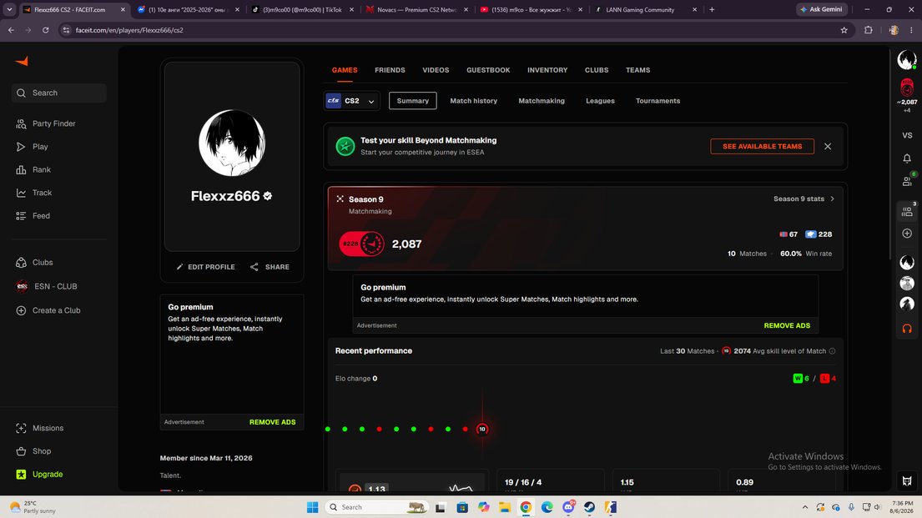Image resolution: width=922 pixels, height=518 pixels.
Task: Open Clubs in the sidebar
Action: pyautogui.click(x=34, y=262)
